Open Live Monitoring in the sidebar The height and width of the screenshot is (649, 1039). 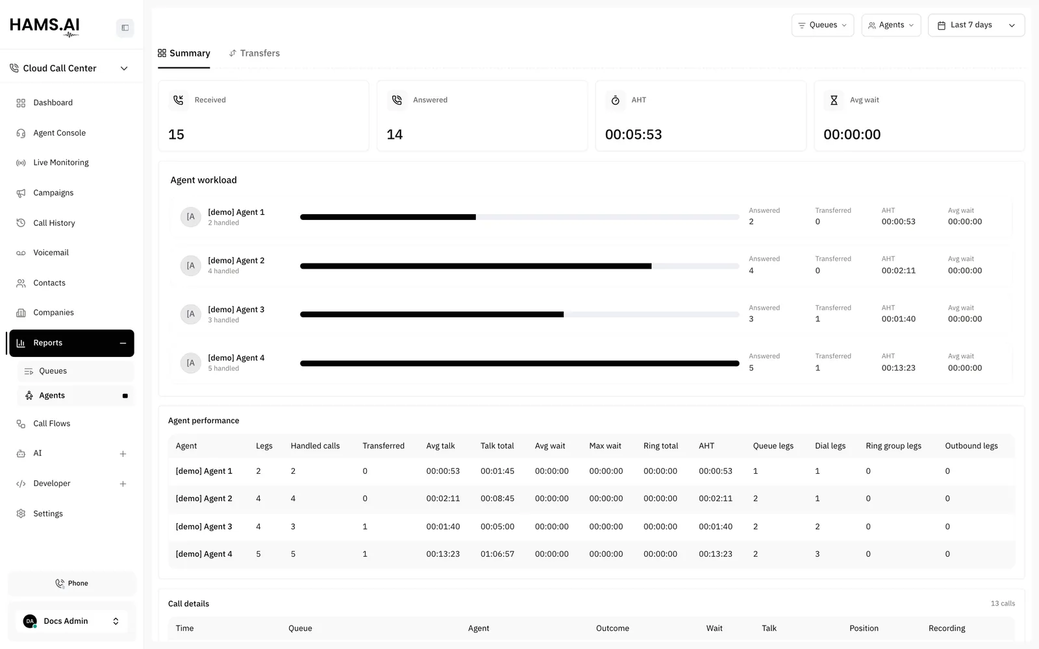coord(71,163)
